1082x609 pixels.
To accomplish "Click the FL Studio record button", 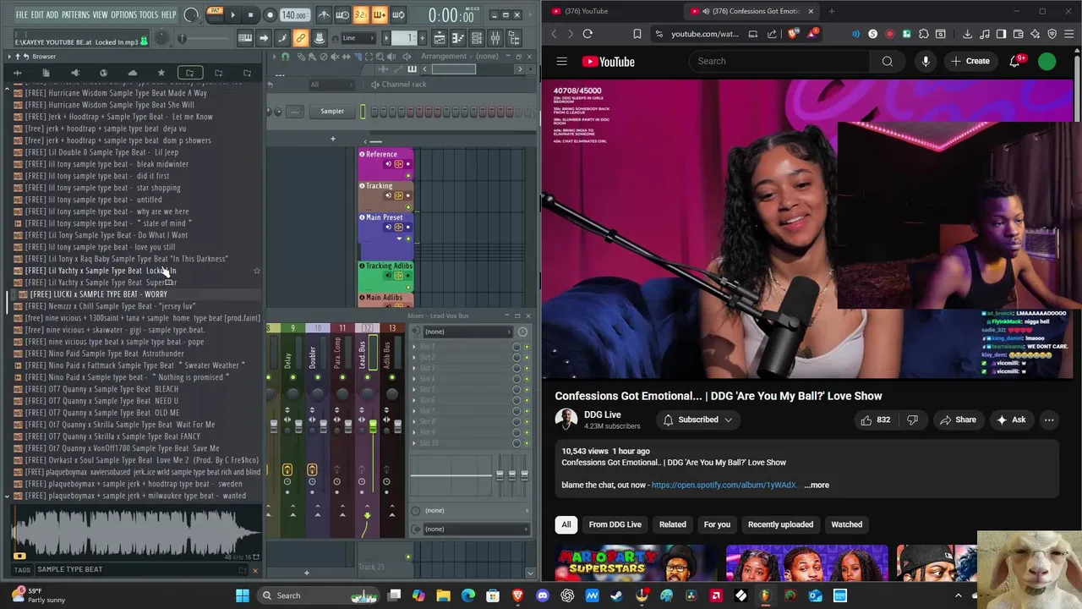I will [270, 14].
